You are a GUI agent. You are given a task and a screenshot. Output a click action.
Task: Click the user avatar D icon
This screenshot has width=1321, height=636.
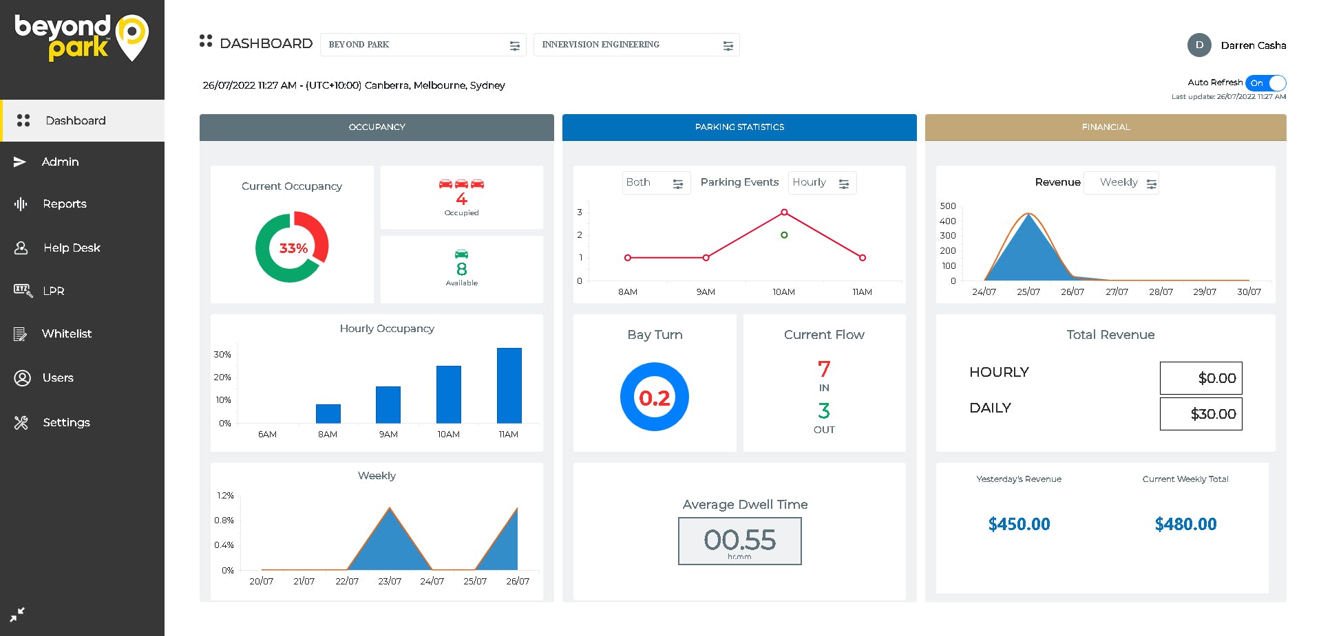click(1199, 45)
